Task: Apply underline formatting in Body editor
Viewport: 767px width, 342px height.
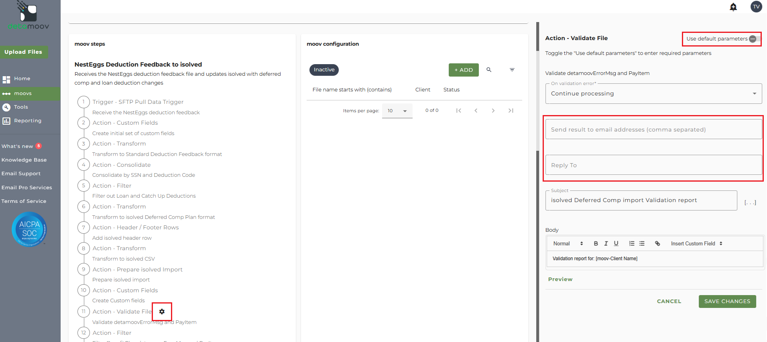Action: tap(616, 243)
